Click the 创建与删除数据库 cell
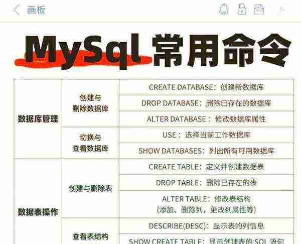Image resolution: width=301 pixels, height=244 pixels. click(x=90, y=103)
